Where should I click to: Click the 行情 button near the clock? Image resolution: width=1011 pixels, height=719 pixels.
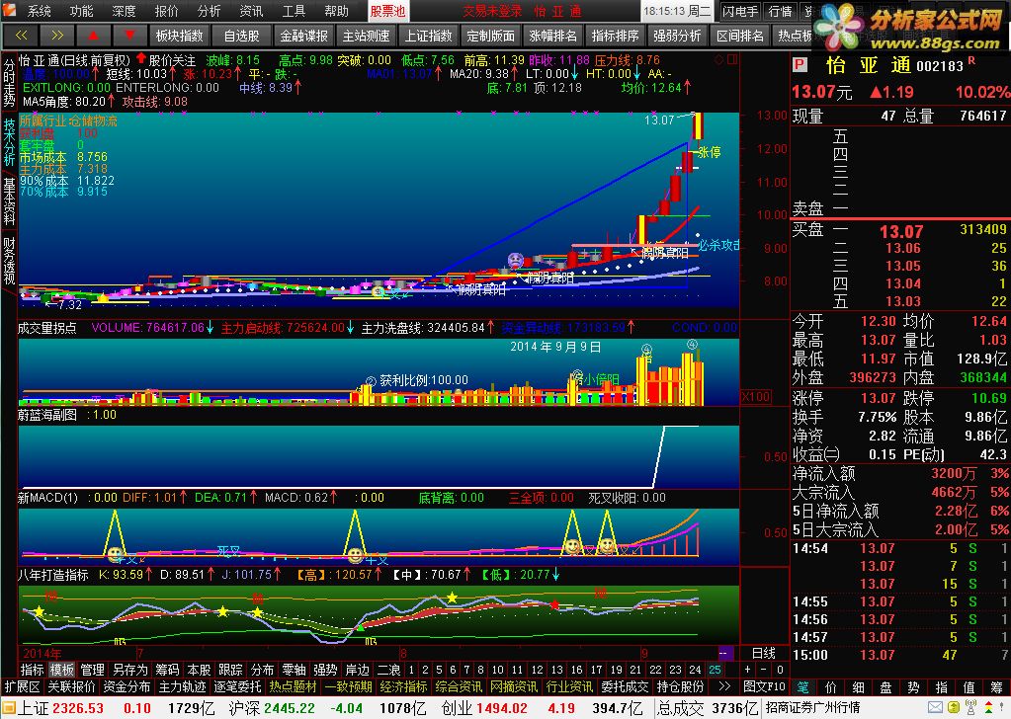click(x=780, y=11)
